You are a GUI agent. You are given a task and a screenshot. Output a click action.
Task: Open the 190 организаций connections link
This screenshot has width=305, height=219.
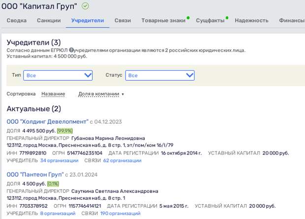(x=121, y=214)
